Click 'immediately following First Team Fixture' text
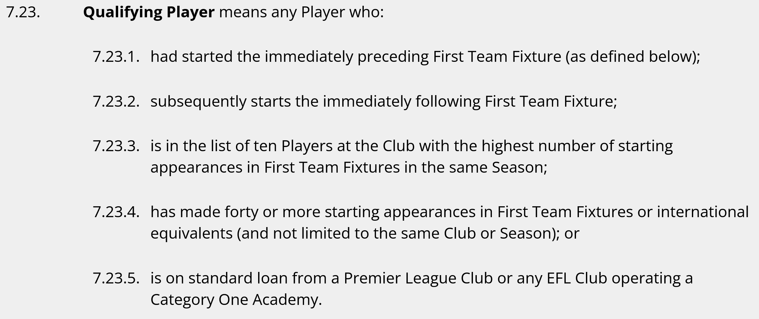Viewport: 759px width, 319px height. (468, 102)
